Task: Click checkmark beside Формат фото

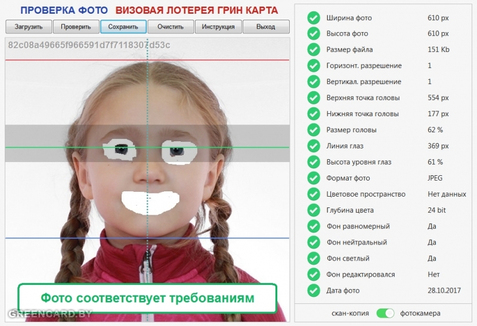Action: coord(314,178)
